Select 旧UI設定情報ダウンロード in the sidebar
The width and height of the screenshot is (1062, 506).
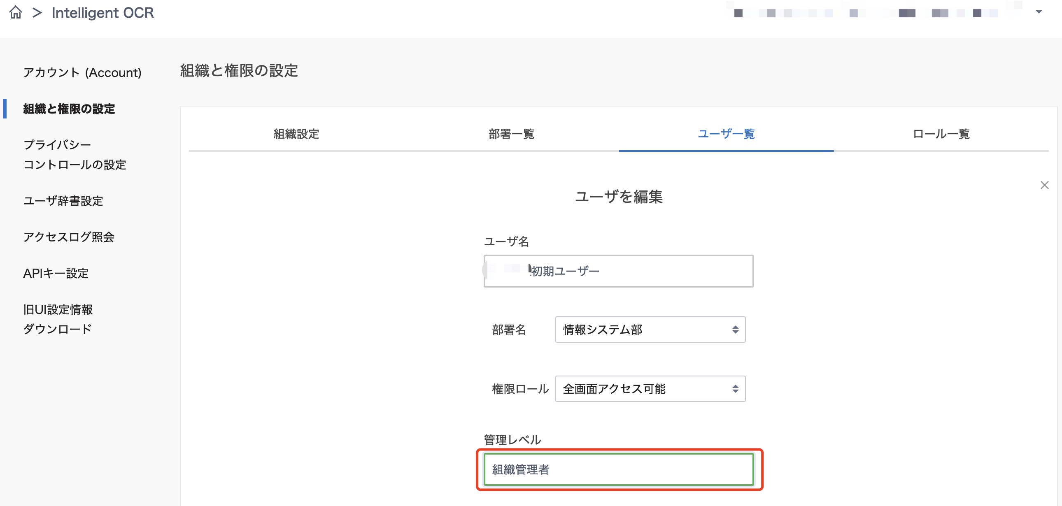pos(58,319)
